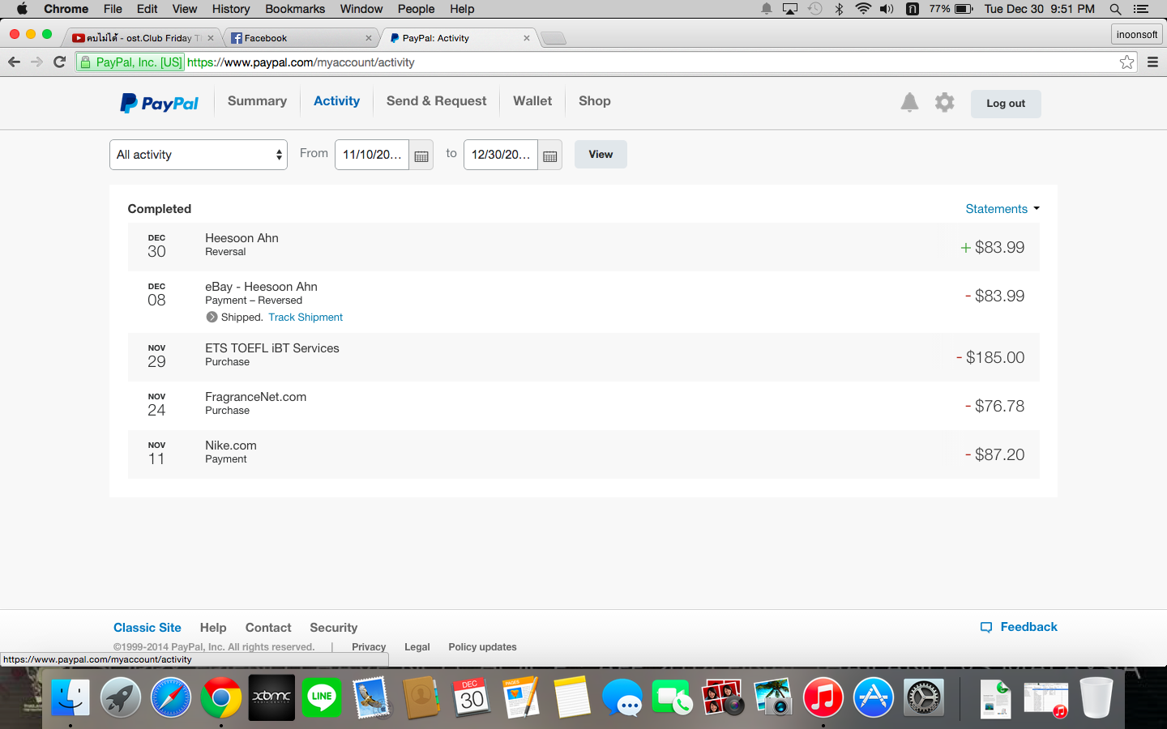Screen dimensions: 1167x729
Task: Open the From date calendar picker
Action: point(421,156)
